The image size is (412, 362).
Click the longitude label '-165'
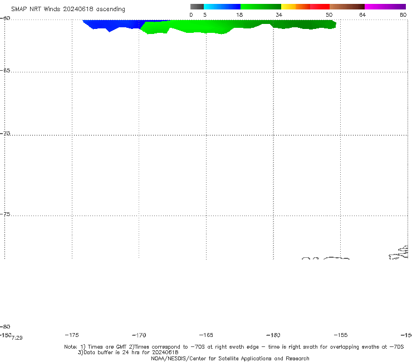click(206, 335)
